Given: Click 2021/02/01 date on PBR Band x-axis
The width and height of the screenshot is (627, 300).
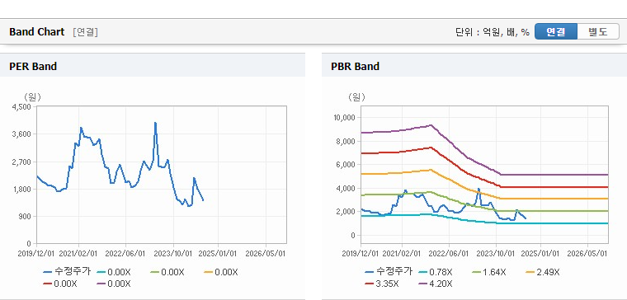Looking at the screenshot, I should tap(402, 253).
